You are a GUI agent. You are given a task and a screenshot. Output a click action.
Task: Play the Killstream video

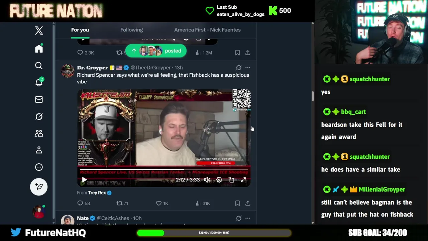tap(84, 180)
